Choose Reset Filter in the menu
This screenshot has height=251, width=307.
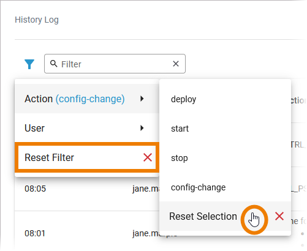(x=87, y=157)
